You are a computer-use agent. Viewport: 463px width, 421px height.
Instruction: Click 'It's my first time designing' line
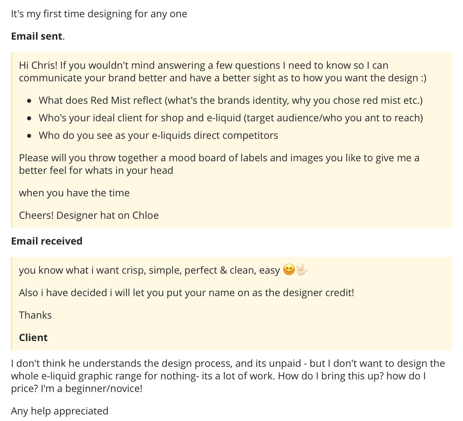99,14
